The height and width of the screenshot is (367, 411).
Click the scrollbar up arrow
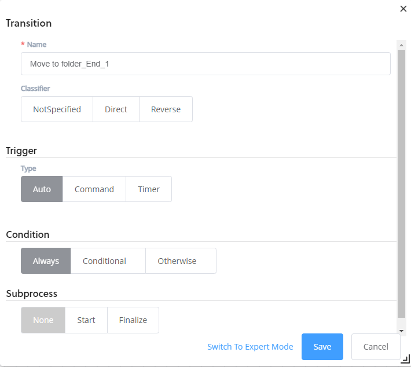coord(401,45)
